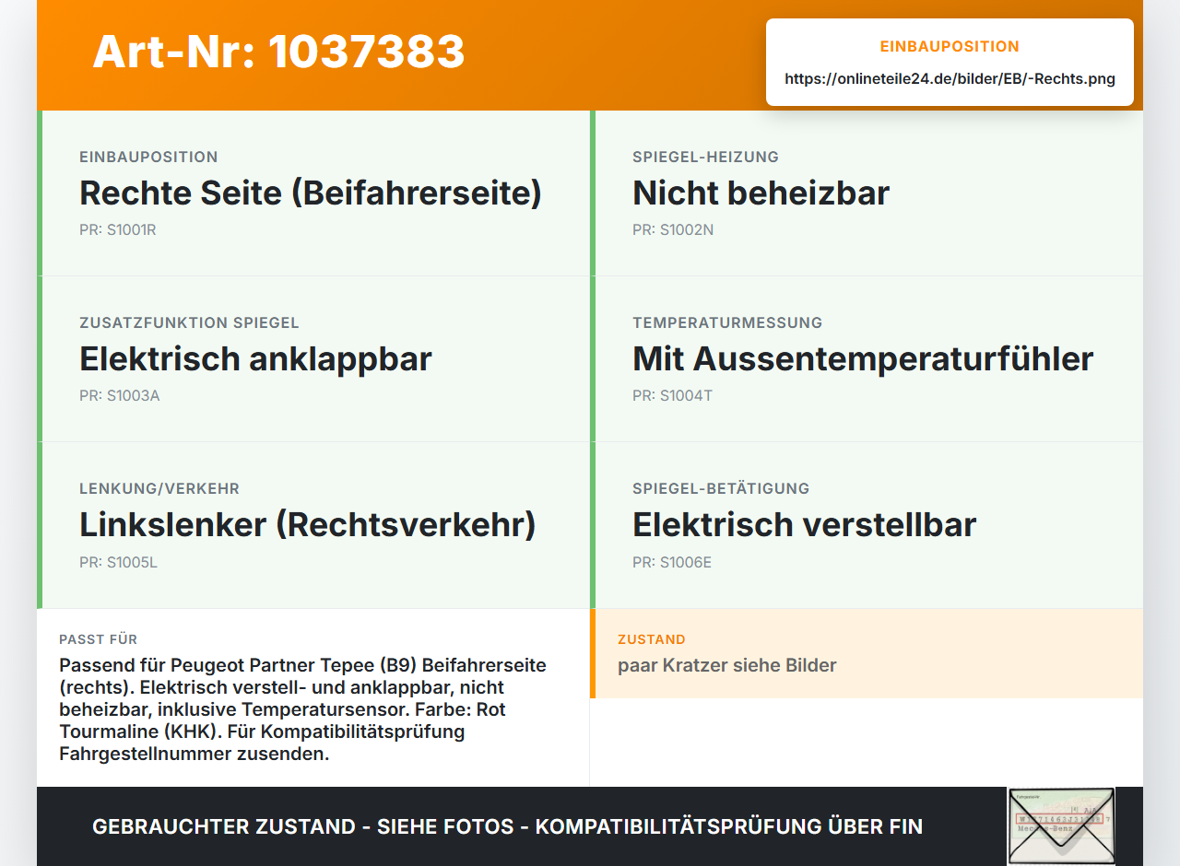Click the orange ZUSTAND label
This screenshot has width=1180, height=866.
(x=652, y=639)
